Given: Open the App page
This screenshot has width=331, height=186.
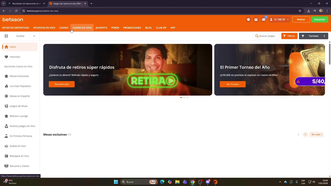Looking at the screenshot, I should 173,28.
